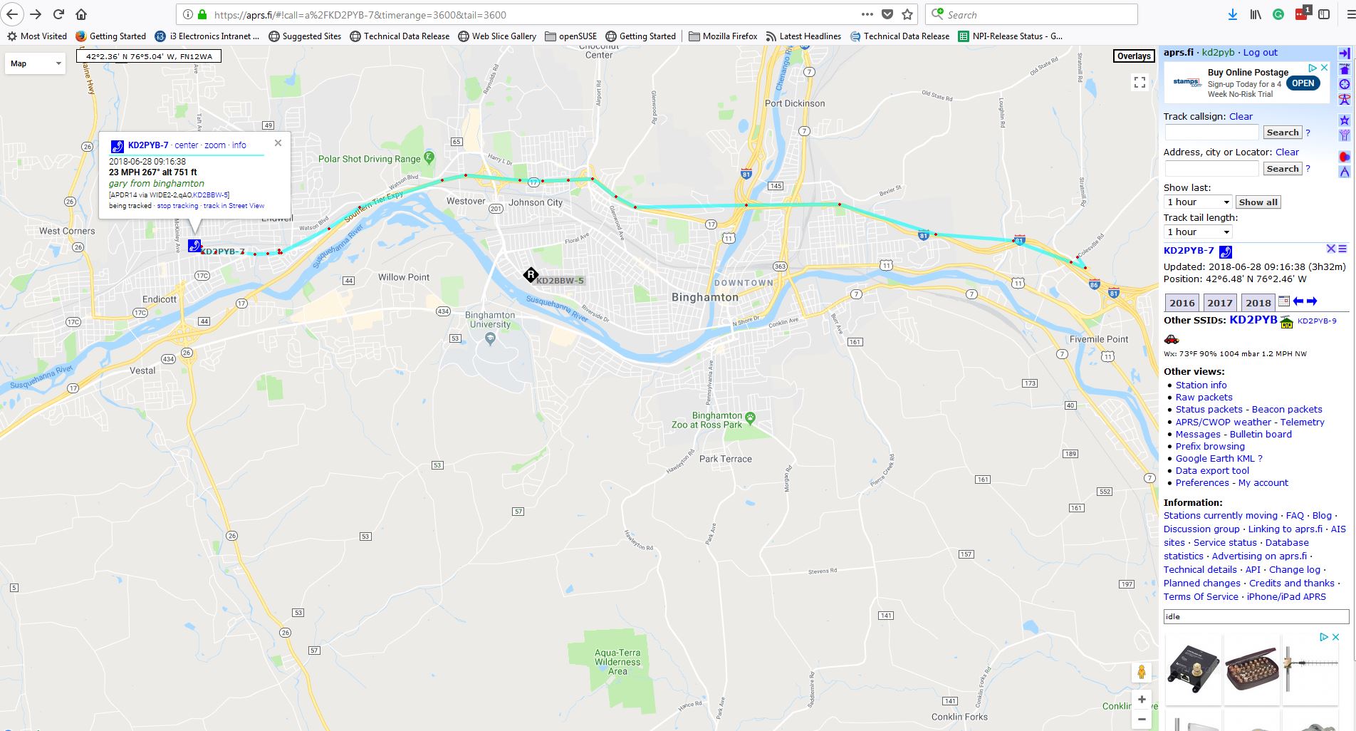Viewport: 1356px width, 731px height.
Task: Click the star favorites icon in sidebar
Action: point(1344,120)
